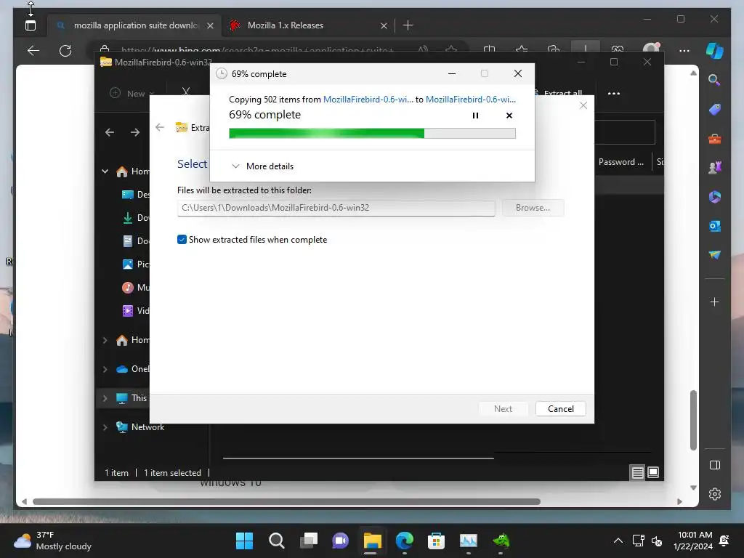Expand More details in copy dialog
Screen dimensions: 744x558
point(263,166)
